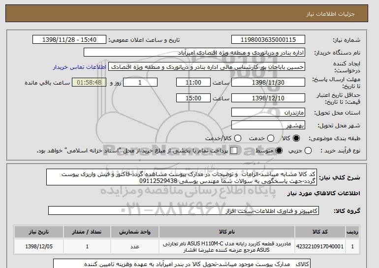Viewport: 379px width, 268px height.
Task: Click the quantity cell 1 in the goods table
Action: [87, 246]
